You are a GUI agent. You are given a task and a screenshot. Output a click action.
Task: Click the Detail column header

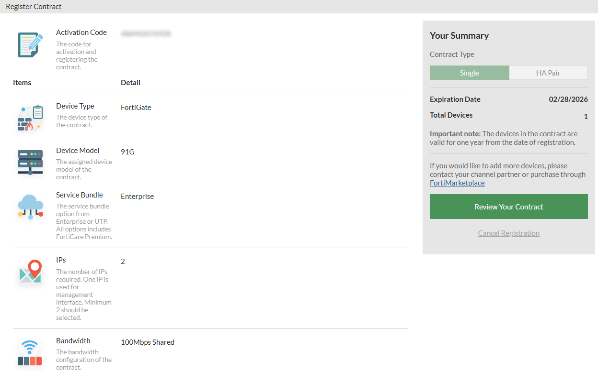click(130, 83)
